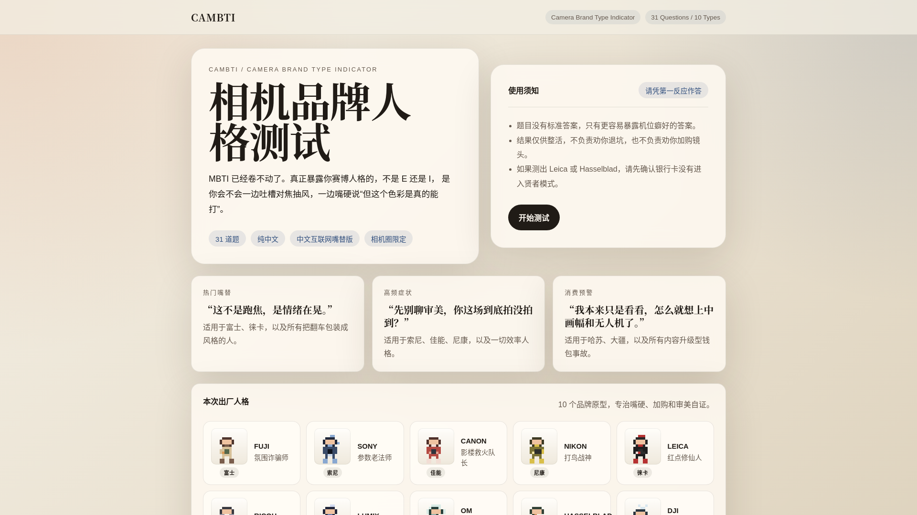Image resolution: width=917 pixels, height=515 pixels.
Task: Click the 打鸟战神 subtitle under NIKON
Action: [578, 458]
